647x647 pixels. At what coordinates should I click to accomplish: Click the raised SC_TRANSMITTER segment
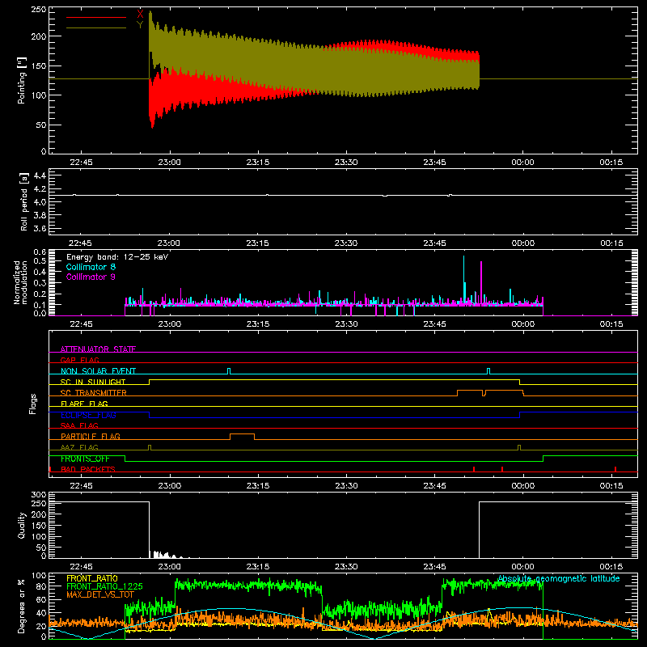(x=490, y=392)
